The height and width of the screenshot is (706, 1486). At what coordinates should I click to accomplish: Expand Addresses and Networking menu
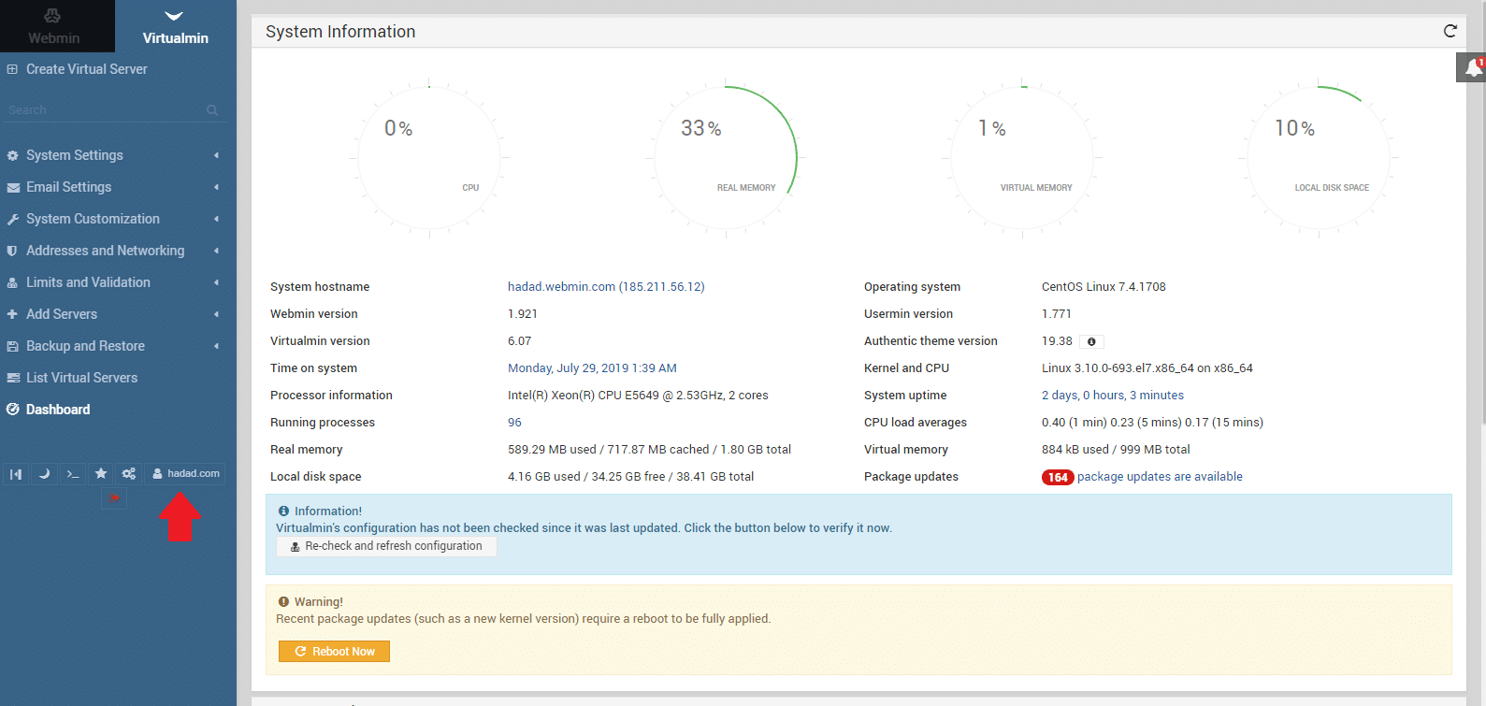tap(114, 251)
